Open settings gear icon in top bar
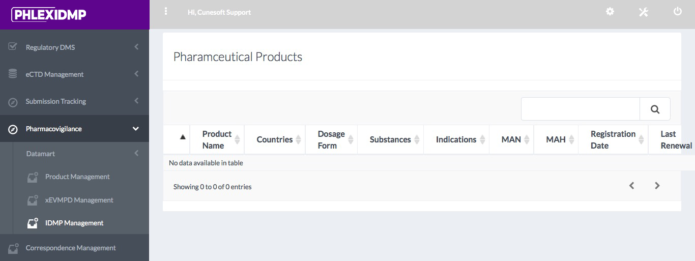695x261 pixels. tap(610, 11)
